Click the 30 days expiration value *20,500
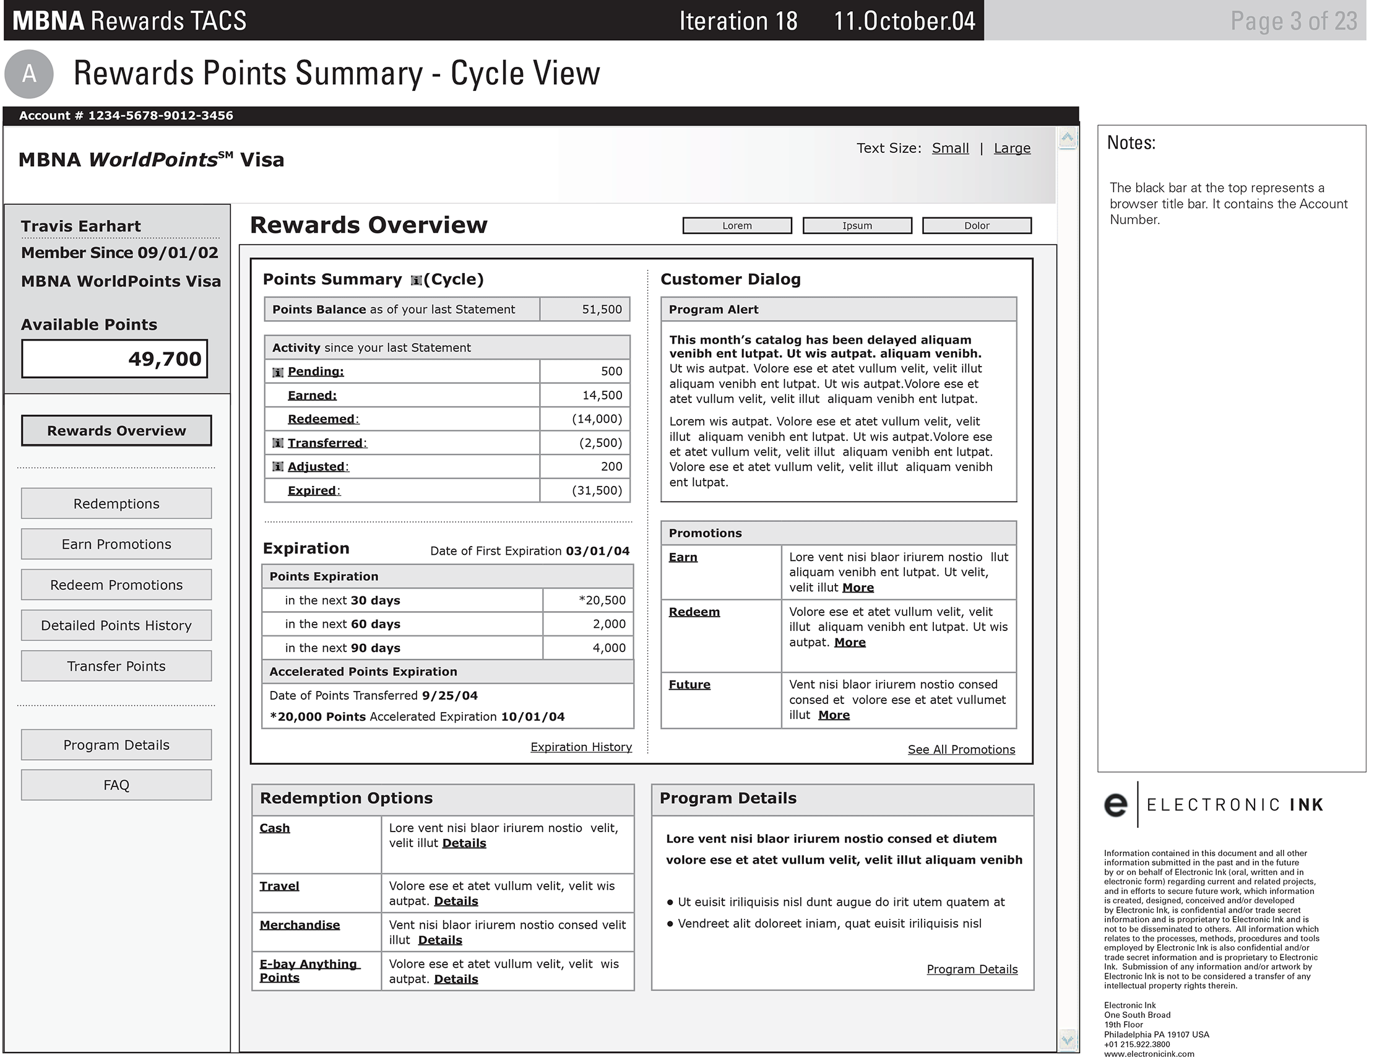 [x=602, y=600]
